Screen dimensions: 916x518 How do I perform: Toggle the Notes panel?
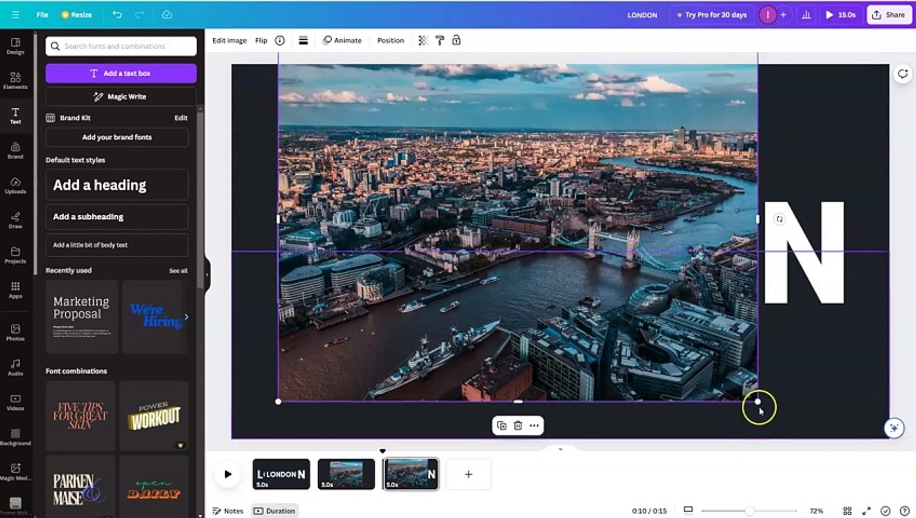point(228,511)
